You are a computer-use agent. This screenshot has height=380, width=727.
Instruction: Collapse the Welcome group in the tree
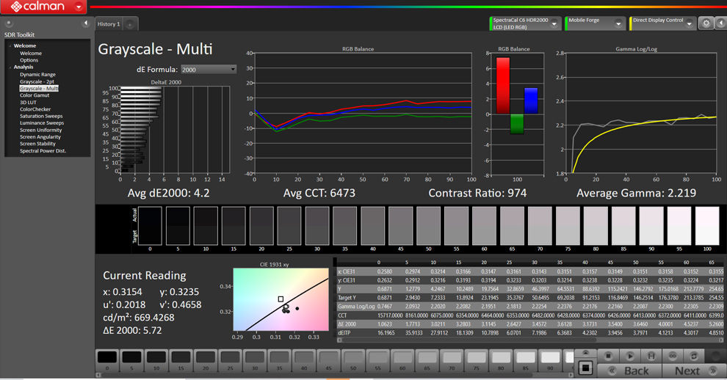[10, 46]
